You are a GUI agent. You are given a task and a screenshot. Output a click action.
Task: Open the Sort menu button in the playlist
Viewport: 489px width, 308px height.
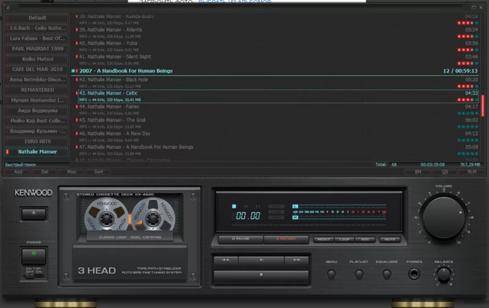click(98, 172)
